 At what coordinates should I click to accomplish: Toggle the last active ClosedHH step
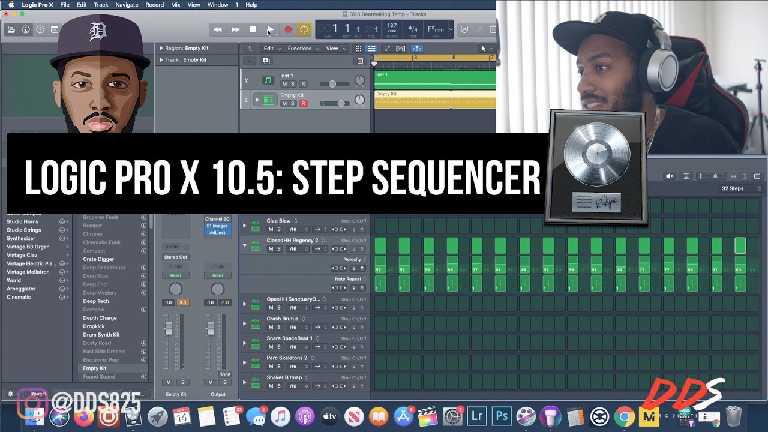[740, 245]
